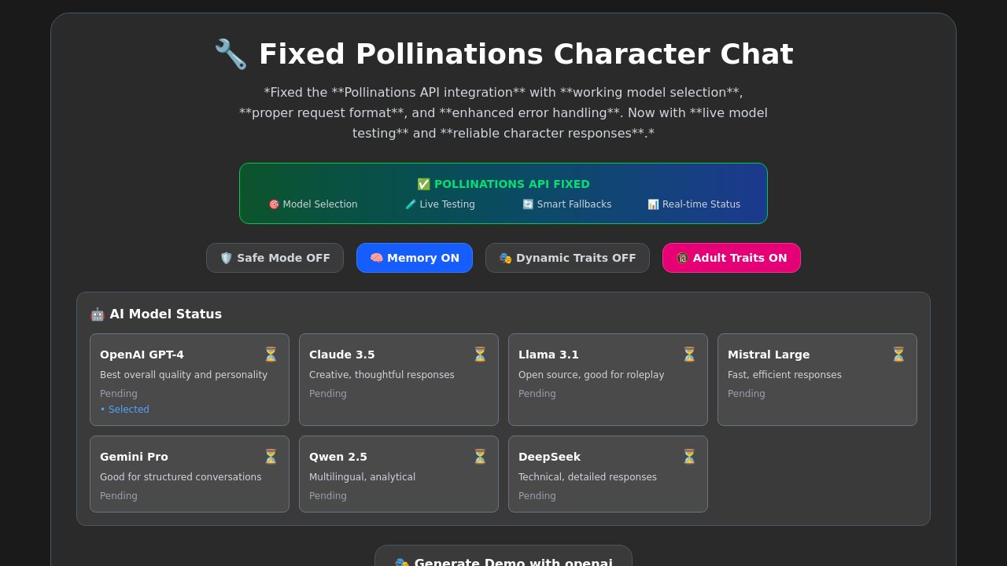
Task: Click the Generate Demo with openai button
Action: [x=503, y=556]
